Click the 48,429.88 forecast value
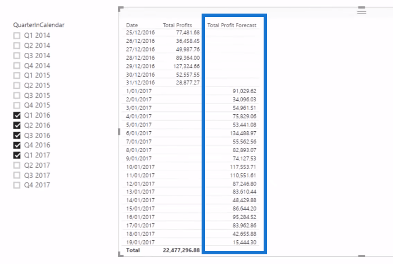The width and height of the screenshot is (393, 264). [244, 200]
